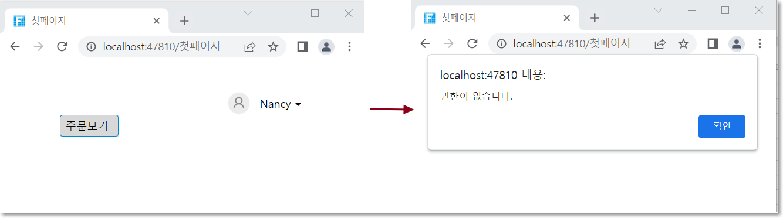Viewport: 783px width, 218px height.
Task: Bookmark the page in left browser window
Action: tap(273, 46)
